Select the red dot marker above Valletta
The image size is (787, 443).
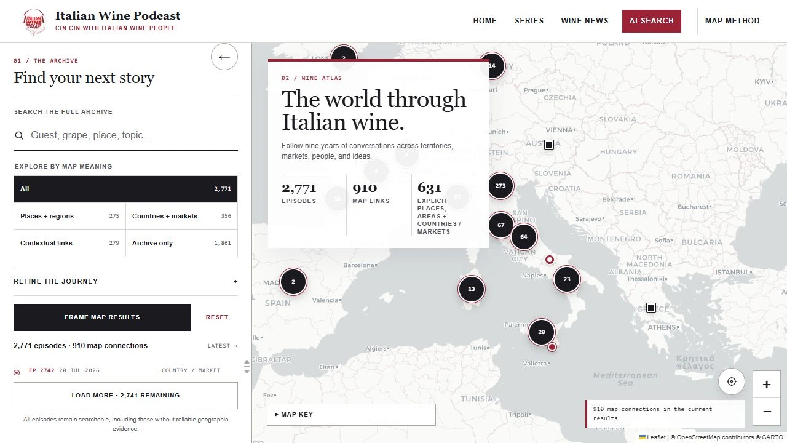pyautogui.click(x=552, y=347)
